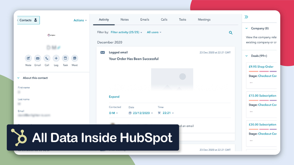The height and width of the screenshot is (165, 294).
Task: Click the First name field value
Action: (x=19, y=92)
